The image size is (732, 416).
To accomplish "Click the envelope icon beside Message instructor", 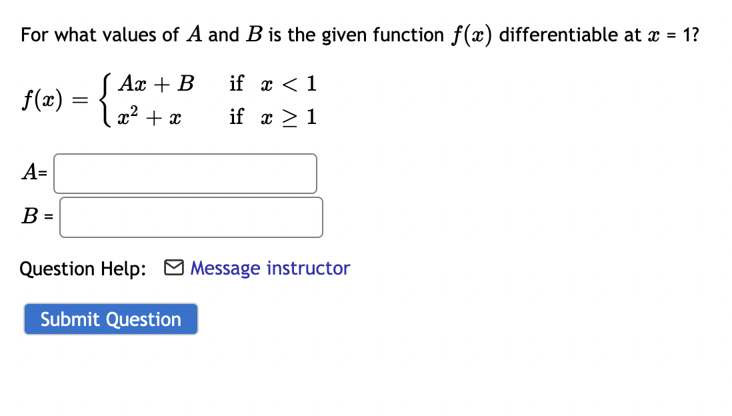I will (174, 268).
